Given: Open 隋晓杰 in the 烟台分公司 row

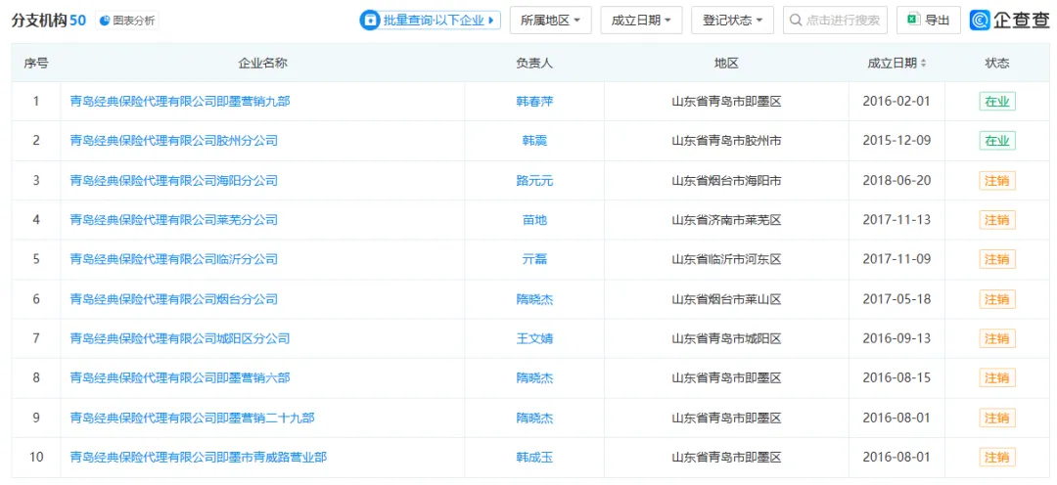Looking at the screenshot, I should tap(534, 299).
